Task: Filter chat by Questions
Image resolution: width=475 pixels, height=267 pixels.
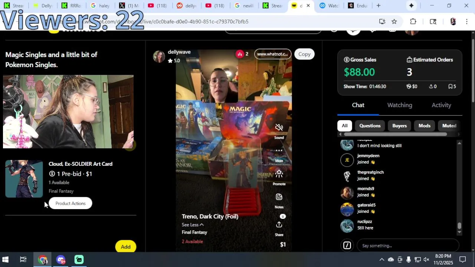Action: (x=370, y=126)
